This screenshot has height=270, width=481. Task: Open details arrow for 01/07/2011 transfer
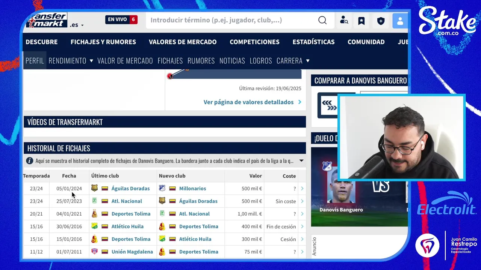click(x=302, y=252)
